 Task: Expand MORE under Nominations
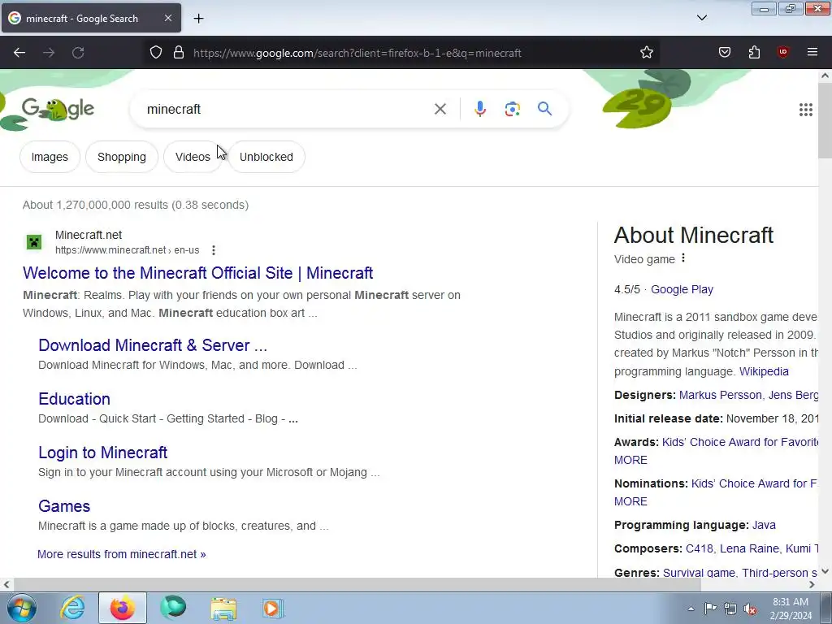(x=630, y=501)
